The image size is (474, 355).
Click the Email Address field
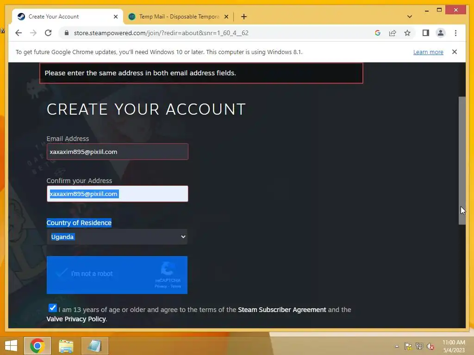117,152
